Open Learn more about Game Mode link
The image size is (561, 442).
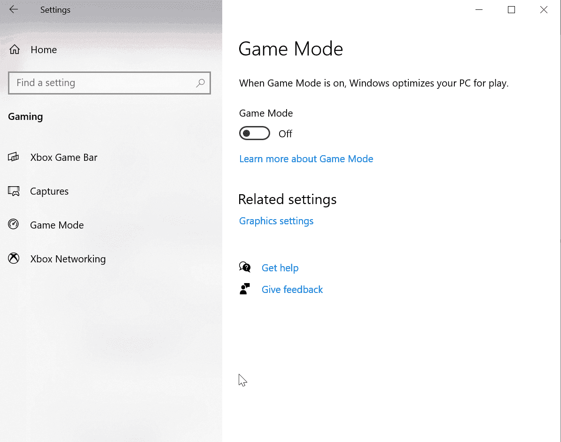306,159
